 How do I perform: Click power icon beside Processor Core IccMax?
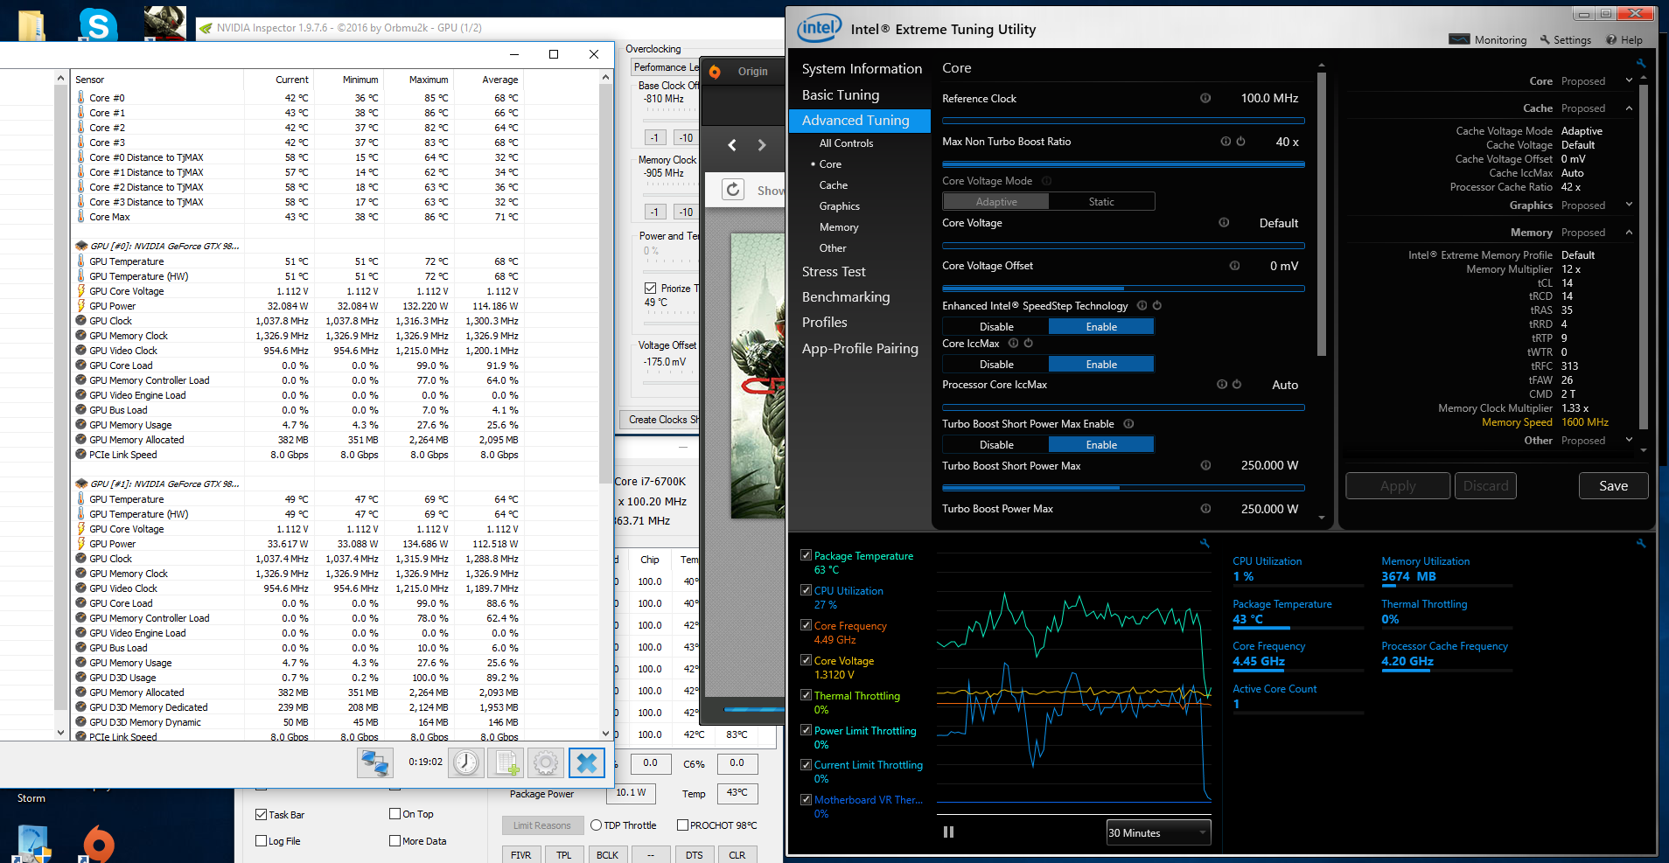1237,384
